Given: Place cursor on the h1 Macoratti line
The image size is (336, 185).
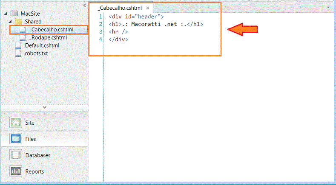Looking at the screenshot, I should [156, 24].
